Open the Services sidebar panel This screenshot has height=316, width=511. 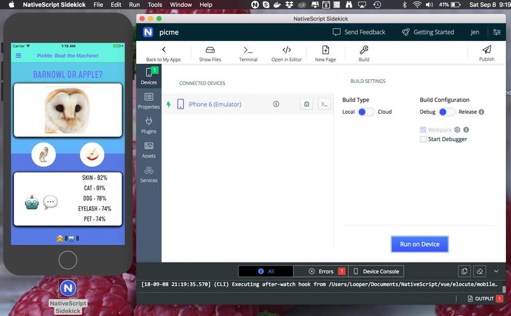(x=149, y=174)
